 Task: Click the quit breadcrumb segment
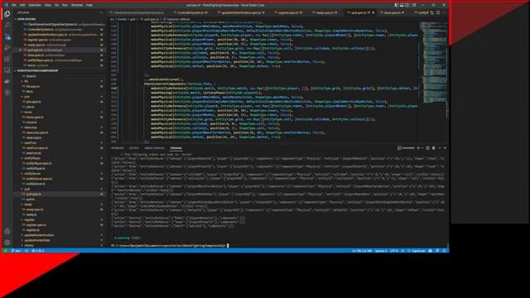point(132,19)
